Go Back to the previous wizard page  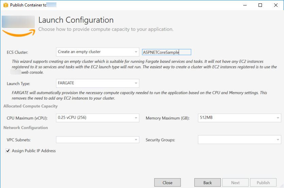208,183
